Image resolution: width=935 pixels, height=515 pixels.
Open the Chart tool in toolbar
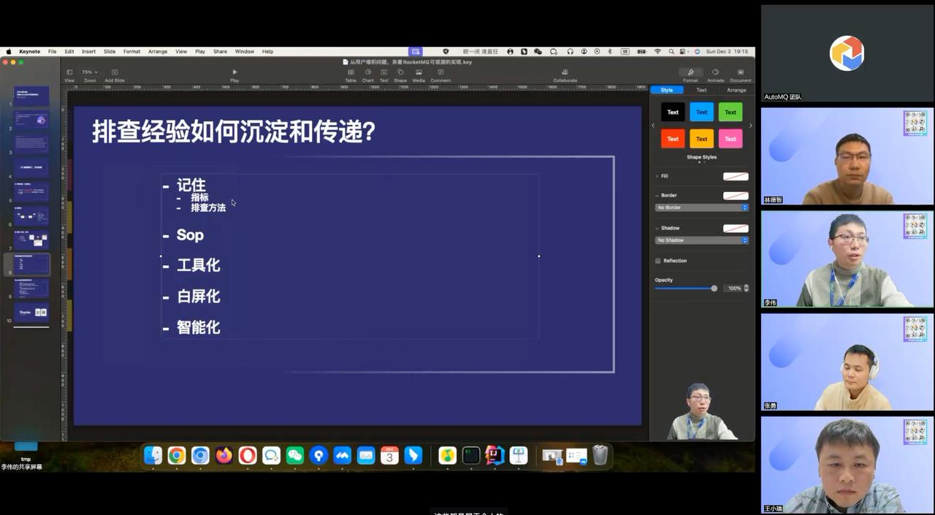367,72
